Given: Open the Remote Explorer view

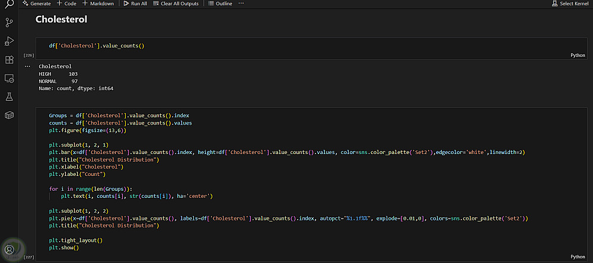Looking at the screenshot, I should pos(9,78).
